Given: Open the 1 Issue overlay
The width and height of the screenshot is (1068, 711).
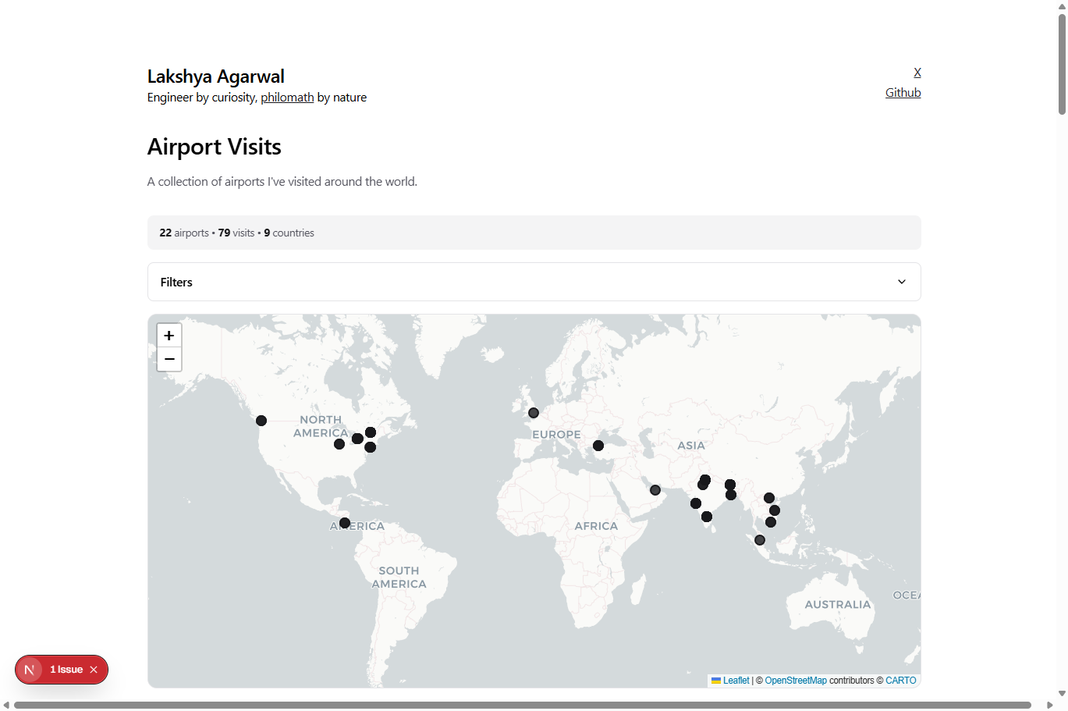Looking at the screenshot, I should pos(66,669).
